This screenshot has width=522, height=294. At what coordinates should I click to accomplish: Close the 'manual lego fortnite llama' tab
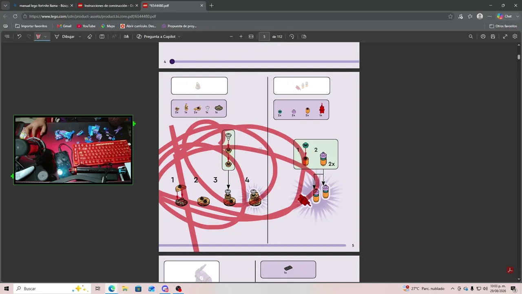72,6
